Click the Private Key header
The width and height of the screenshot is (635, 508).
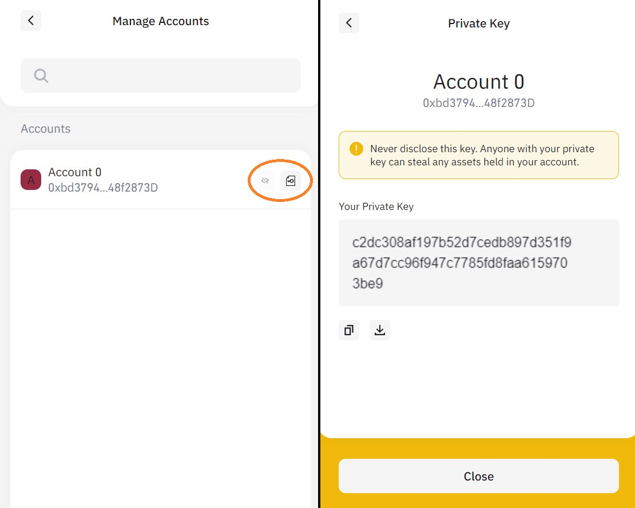(478, 23)
